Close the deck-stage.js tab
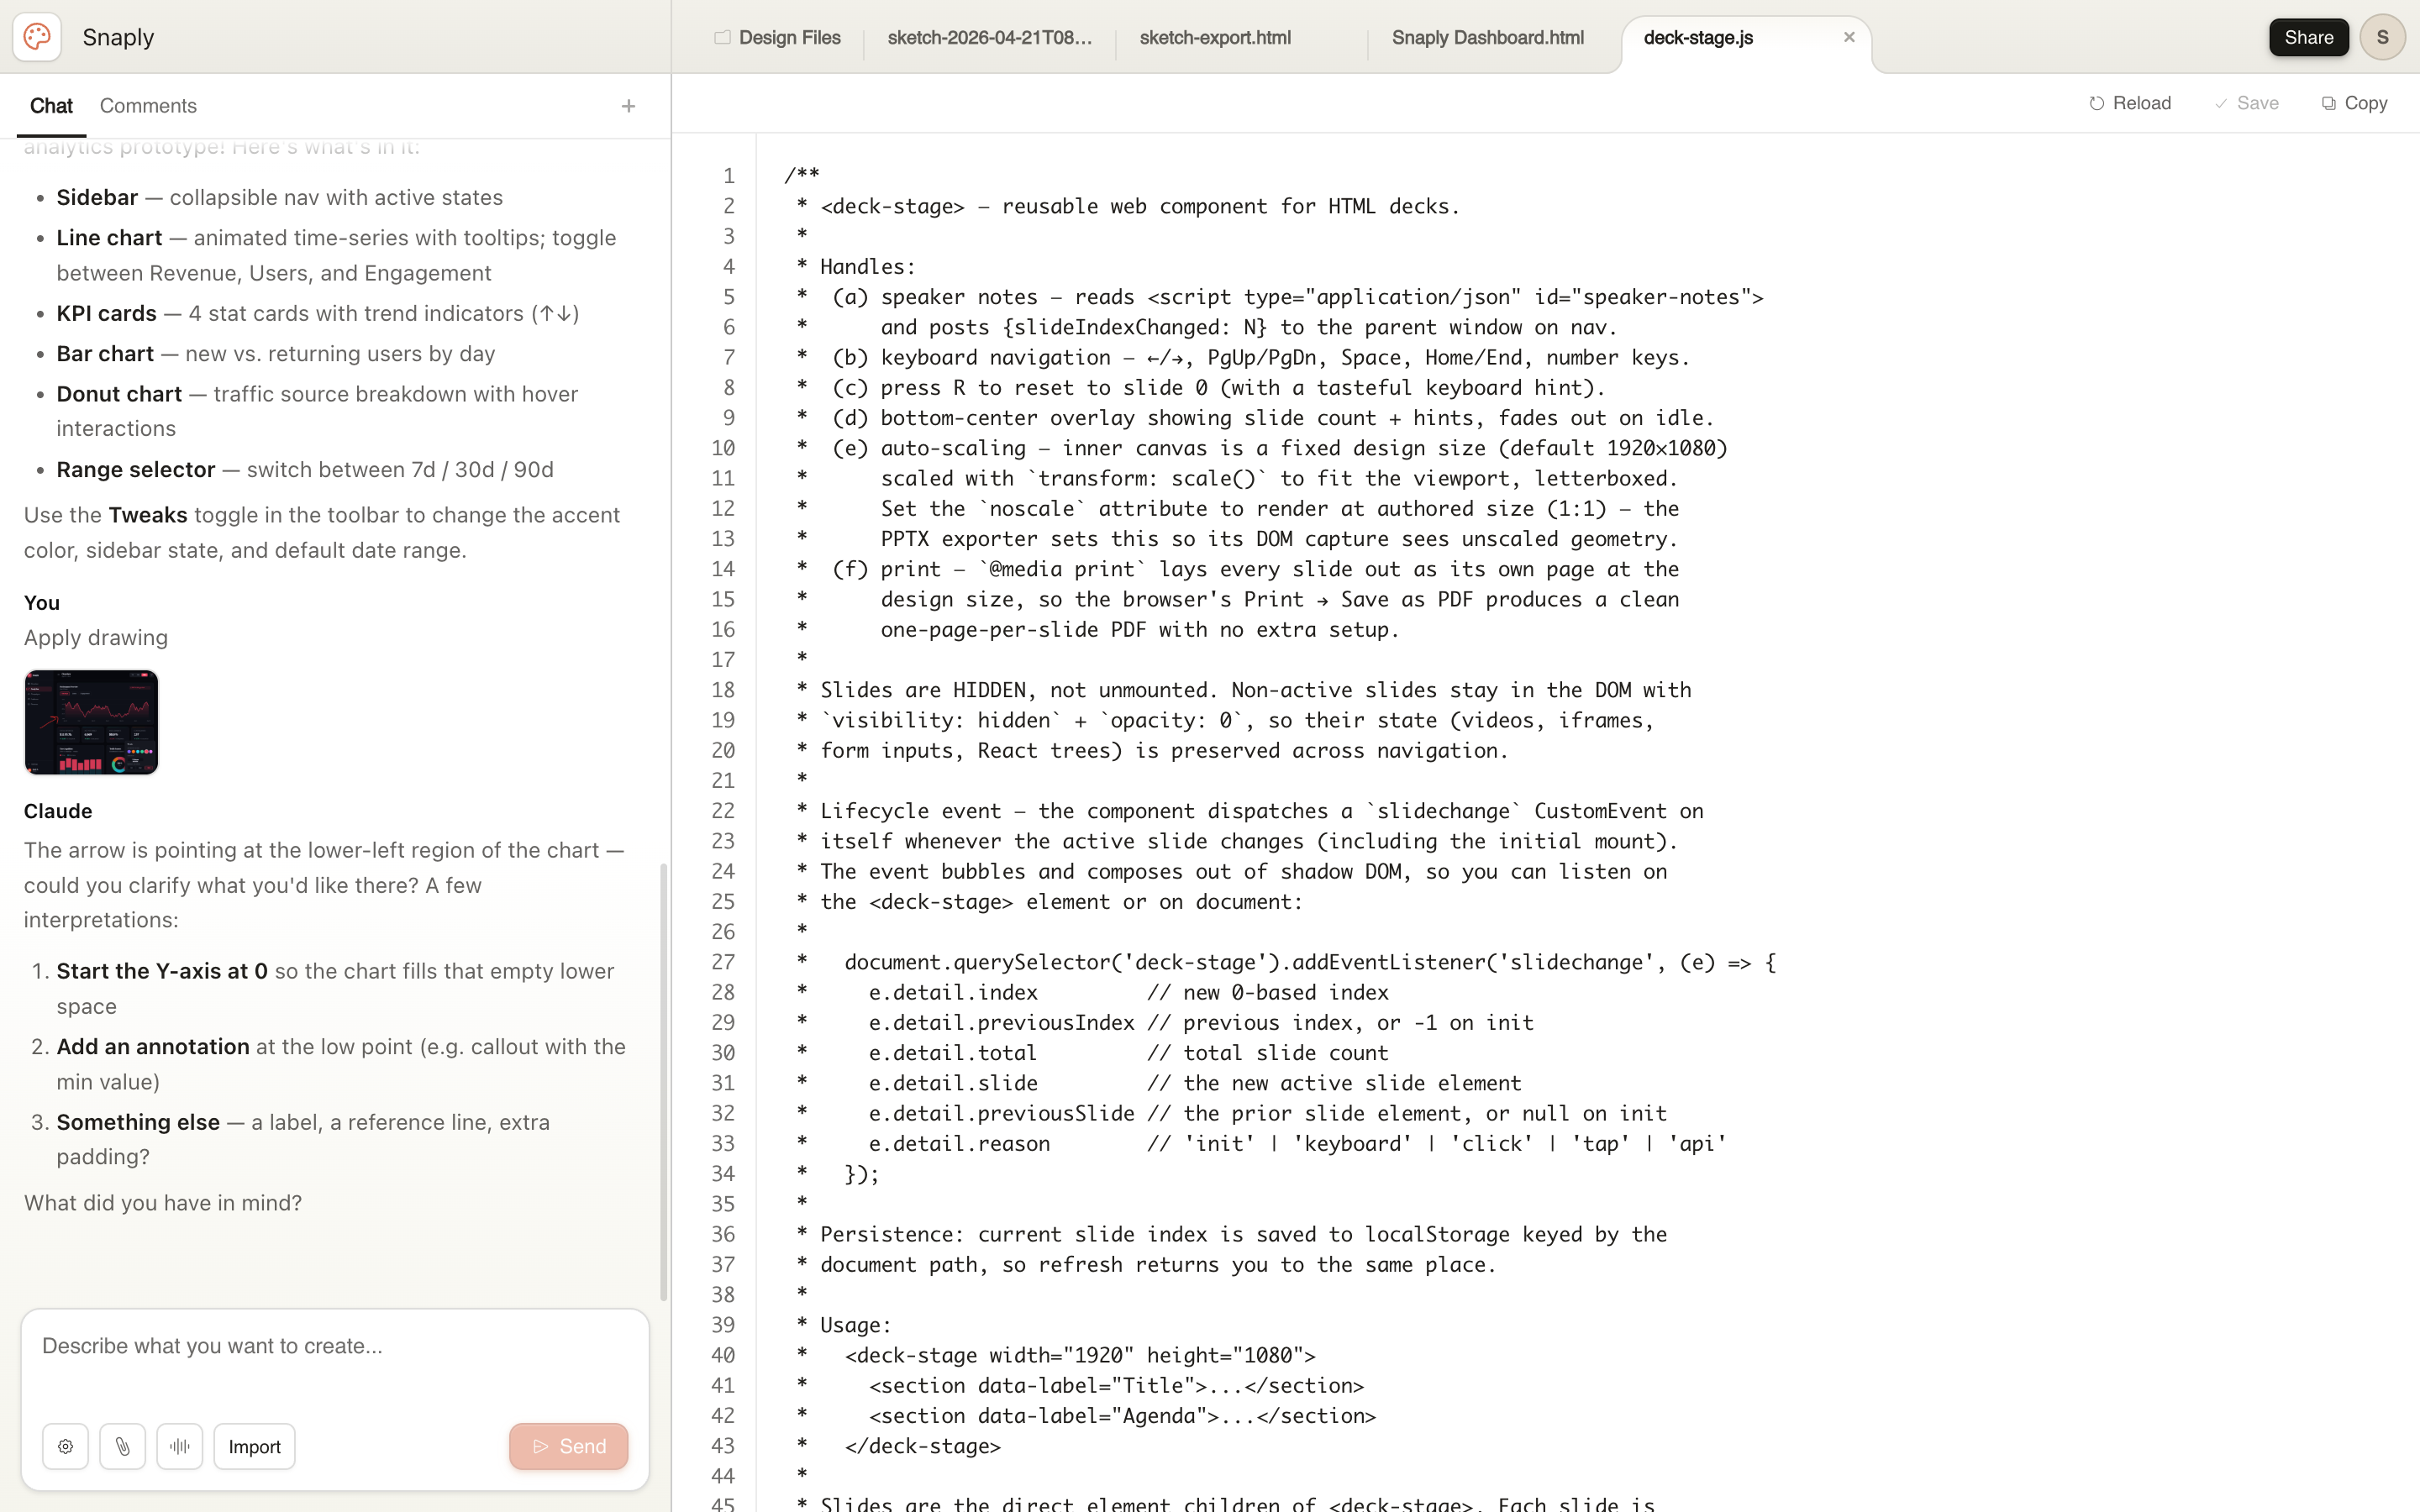Screen dimensions: 2420x1512 (x=1849, y=37)
